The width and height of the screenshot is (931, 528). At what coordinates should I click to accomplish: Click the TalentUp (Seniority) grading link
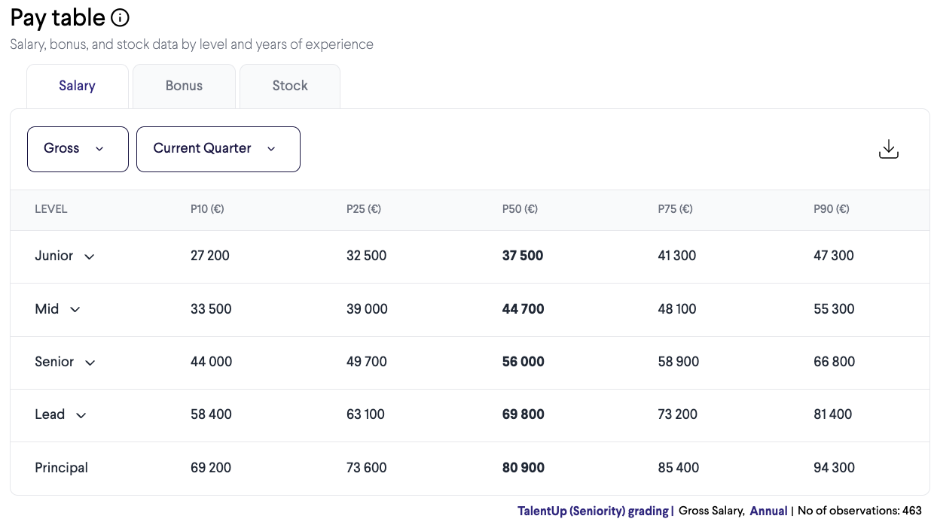click(593, 511)
